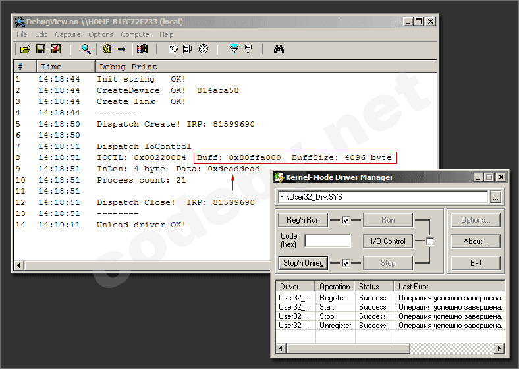Open the Filter/Highlight funnel icon

tap(234, 49)
